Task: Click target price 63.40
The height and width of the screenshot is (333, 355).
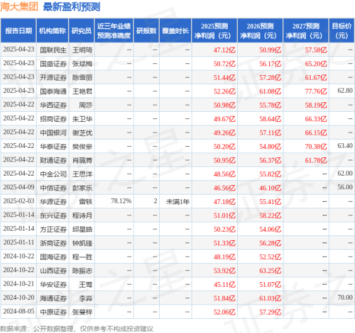Action: (x=345, y=146)
